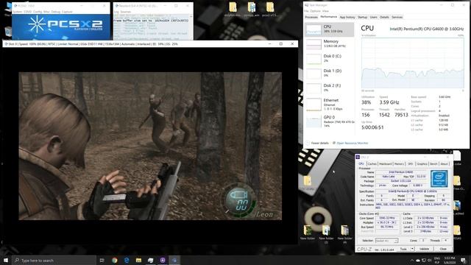Screen dimensions: 471x265
Task: Click the Task Manager taskbar icon
Action: (x=150, y=260)
